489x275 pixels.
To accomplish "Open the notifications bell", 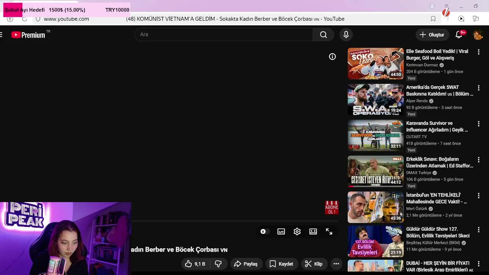I will click(x=460, y=35).
